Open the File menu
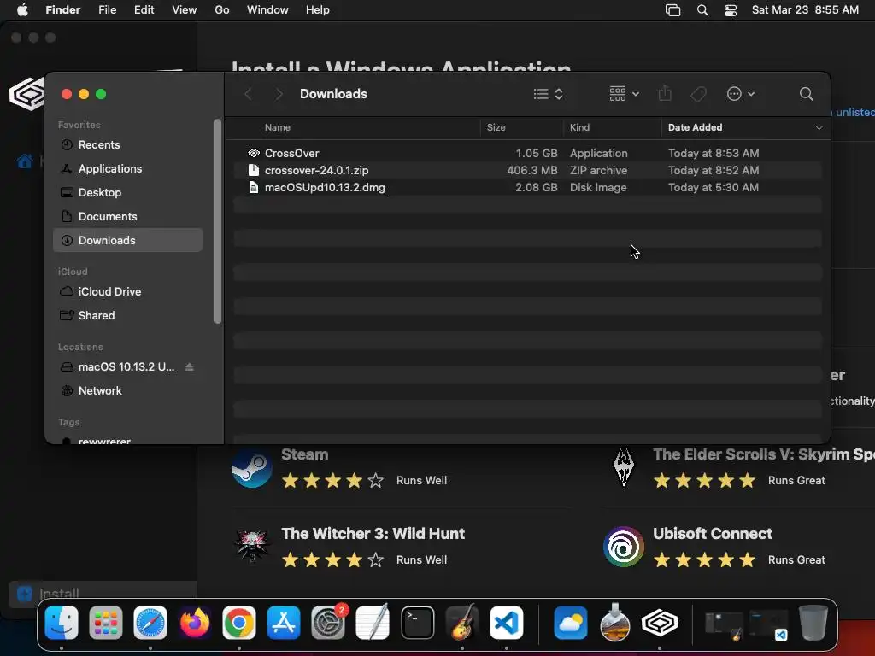The height and width of the screenshot is (656, 875). tap(107, 10)
